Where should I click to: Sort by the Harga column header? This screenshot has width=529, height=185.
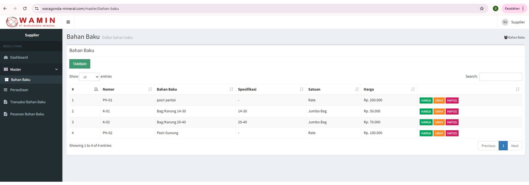389,89
